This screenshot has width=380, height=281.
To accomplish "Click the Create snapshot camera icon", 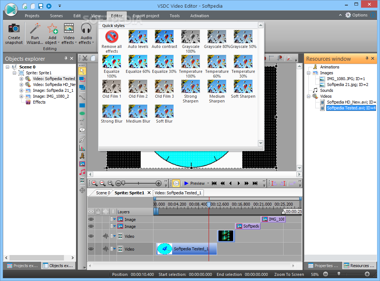I will click(14, 29).
